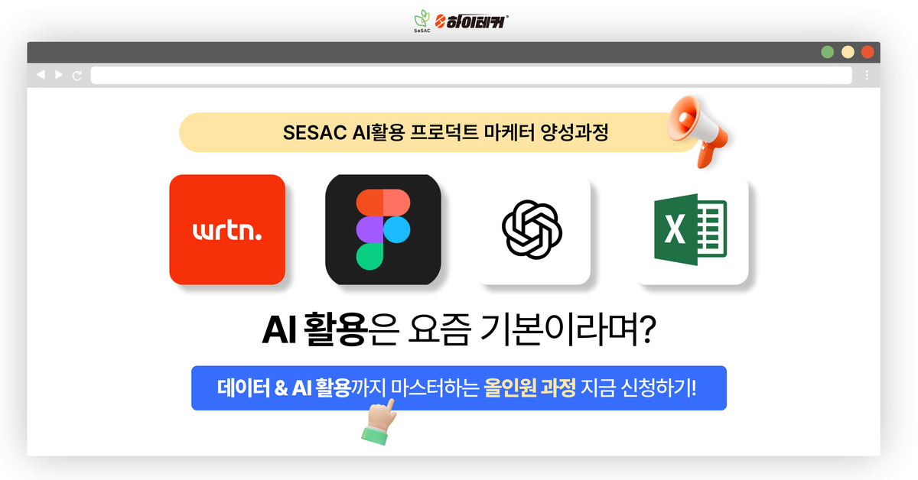Go back with the browser back arrow
918x480 pixels.
41,75
